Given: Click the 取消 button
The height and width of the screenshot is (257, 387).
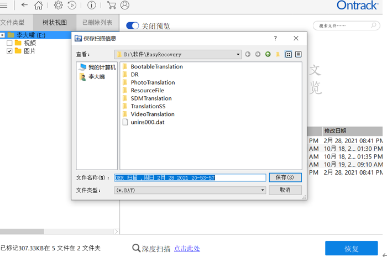Looking at the screenshot, I should (x=285, y=190).
